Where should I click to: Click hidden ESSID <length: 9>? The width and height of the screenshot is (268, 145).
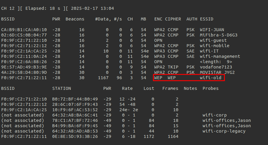click(216, 62)
